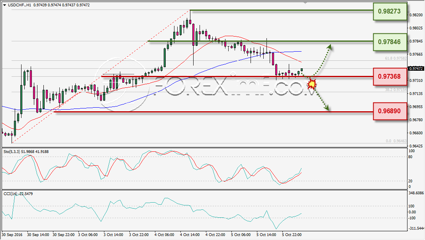Click time axis label 30 Sep 22:00
The image size is (425, 240).
coord(64,234)
